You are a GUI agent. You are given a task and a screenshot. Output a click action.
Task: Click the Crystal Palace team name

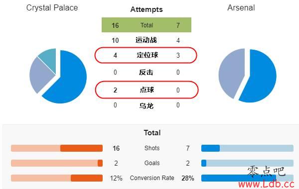click(x=52, y=8)
